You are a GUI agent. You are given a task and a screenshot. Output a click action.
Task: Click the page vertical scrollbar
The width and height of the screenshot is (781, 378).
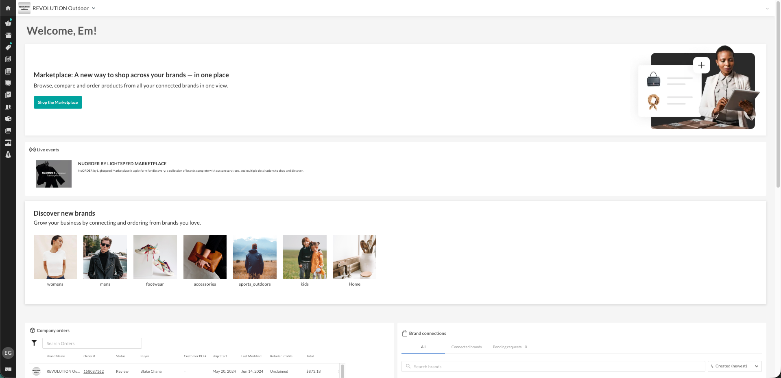(778, 94)
